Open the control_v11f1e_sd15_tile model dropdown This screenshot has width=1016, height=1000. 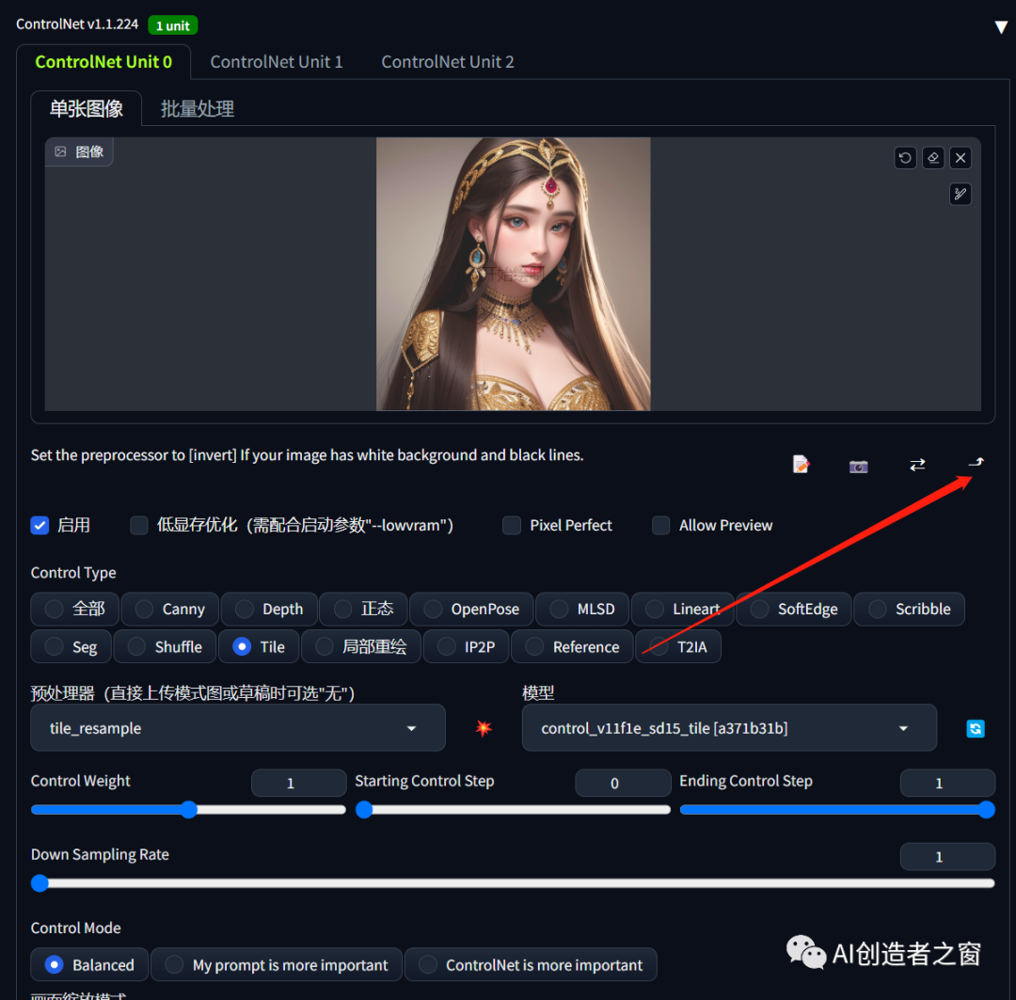click(x=729, y=727)
